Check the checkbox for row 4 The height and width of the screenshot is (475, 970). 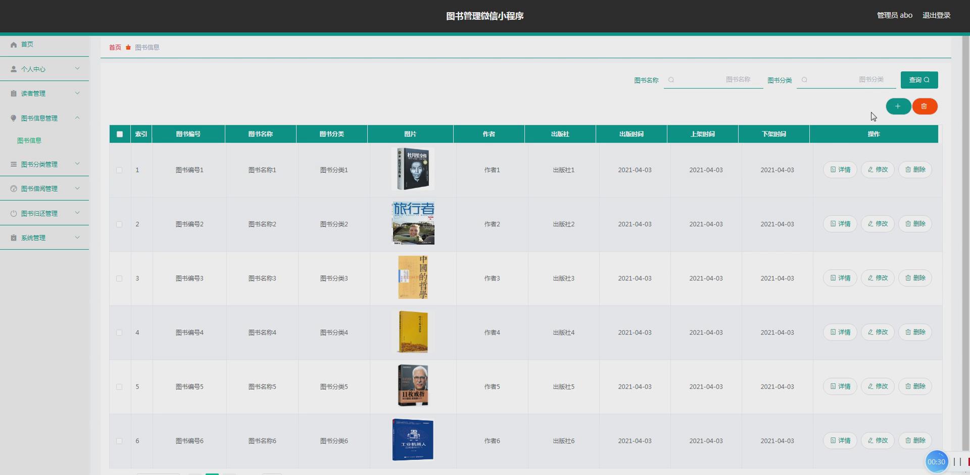click(119, 332)
